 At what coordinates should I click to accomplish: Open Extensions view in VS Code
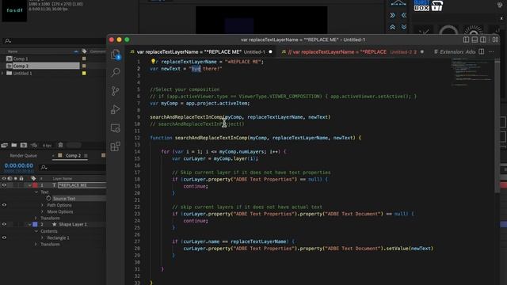click(116, 146)
